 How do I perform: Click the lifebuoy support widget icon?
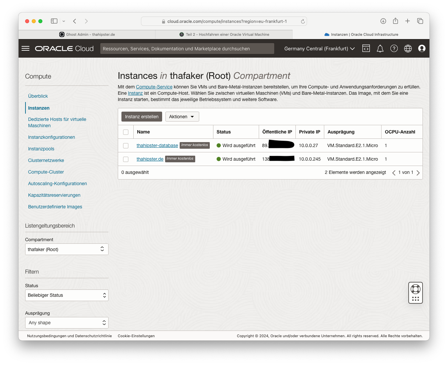click(x=415, y=289)
